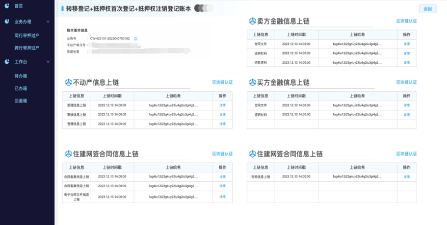Image resolution: width=447 pixels, height=225 pixels.
Task: View 详情 of 还款资料 row
Action: point(406,62)
